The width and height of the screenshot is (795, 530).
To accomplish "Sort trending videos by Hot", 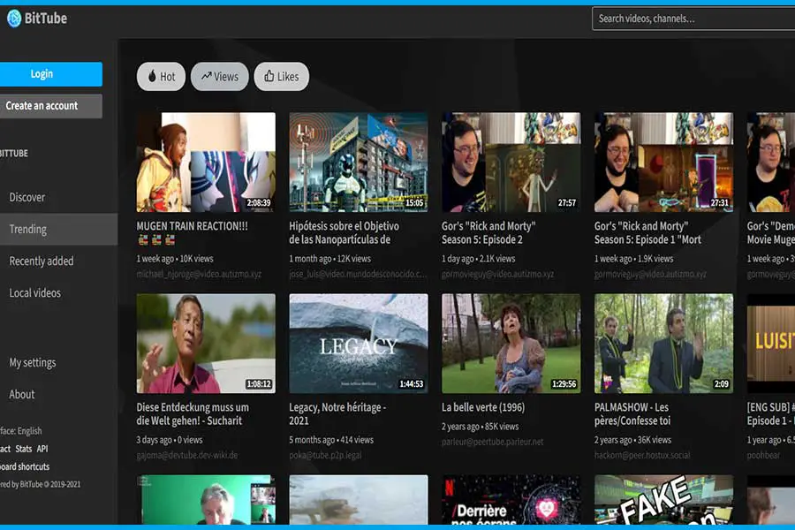I will (x=162, y=77).
